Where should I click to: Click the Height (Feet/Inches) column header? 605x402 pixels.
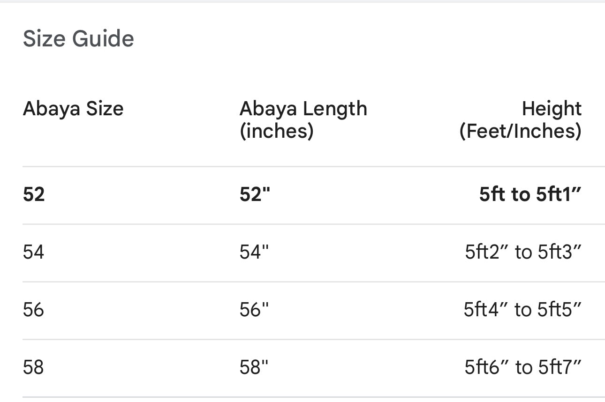point(521,119)
